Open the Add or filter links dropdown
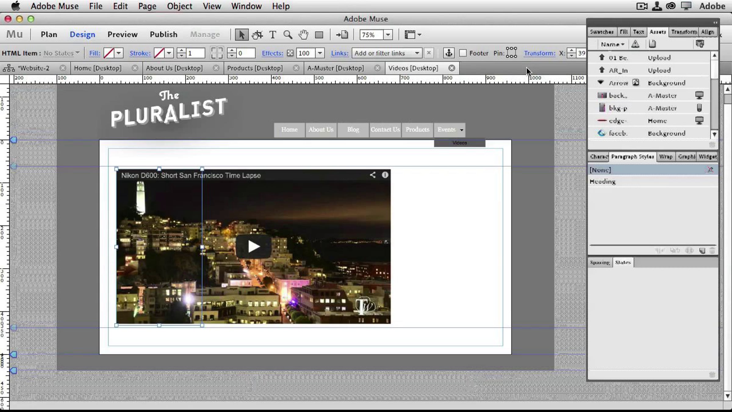The height and width of the screenshot is (412, 732). tap(387, 53)
